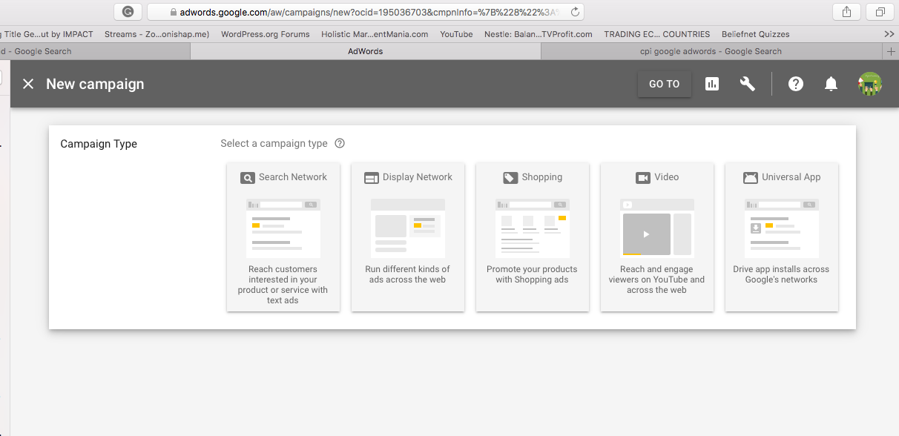Open 'Title Ge...ut by IMPACT' bookmark

click(x=47, y=34)
